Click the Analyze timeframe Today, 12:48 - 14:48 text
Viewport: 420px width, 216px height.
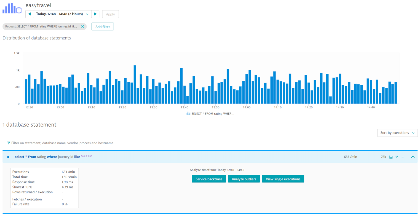217,170
